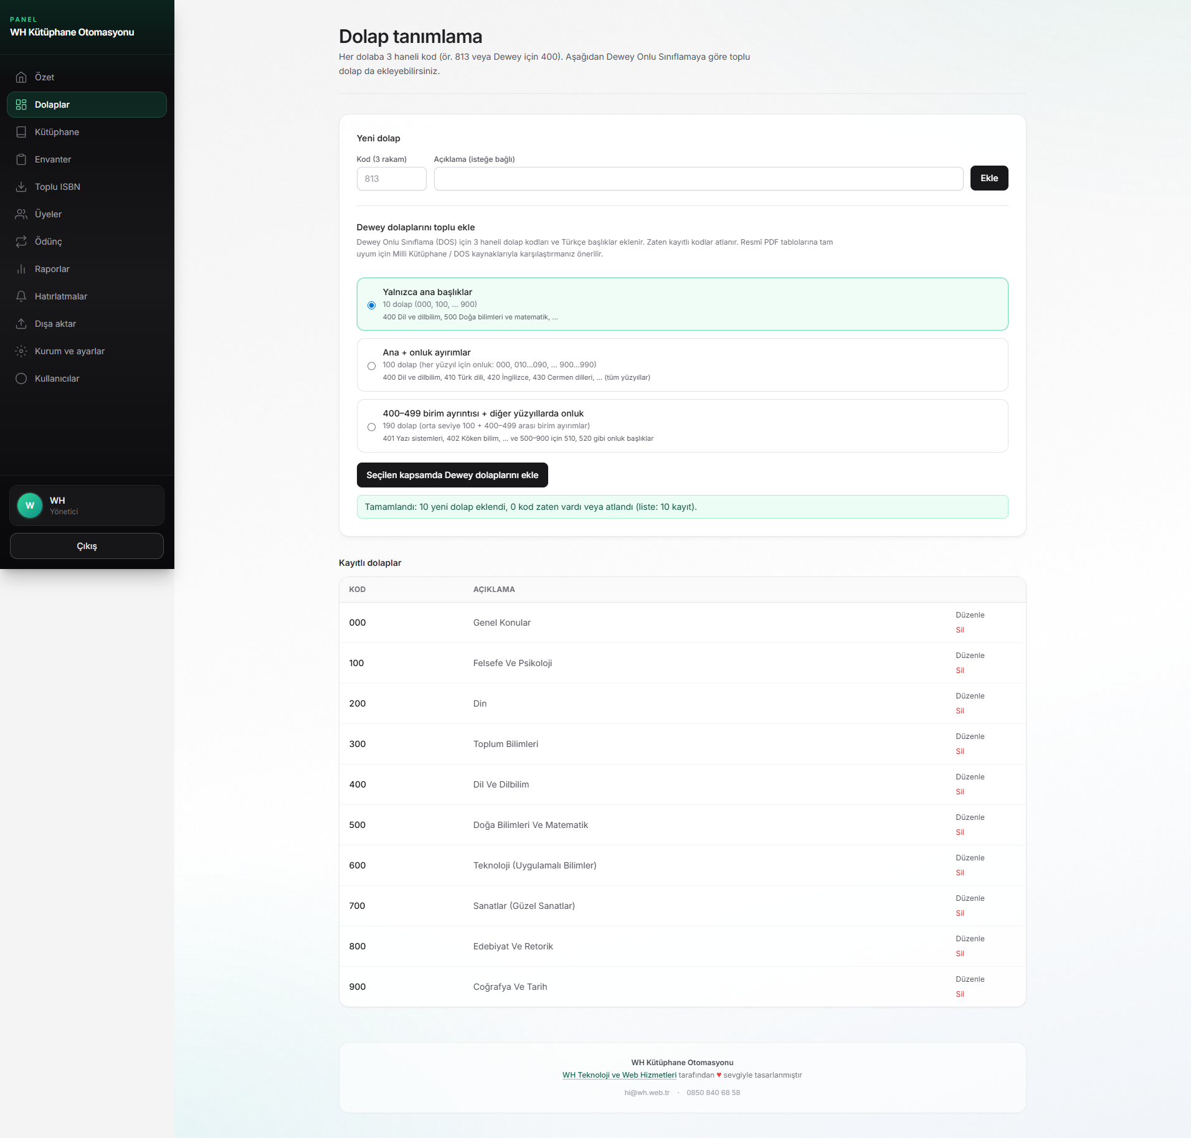
Task: Click the Kullanıcılar circle icon
Action: [x=21, y=379]
